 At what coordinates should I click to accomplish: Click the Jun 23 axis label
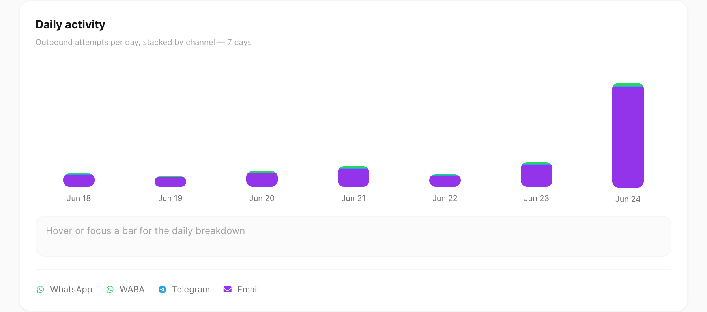(537, 198)
